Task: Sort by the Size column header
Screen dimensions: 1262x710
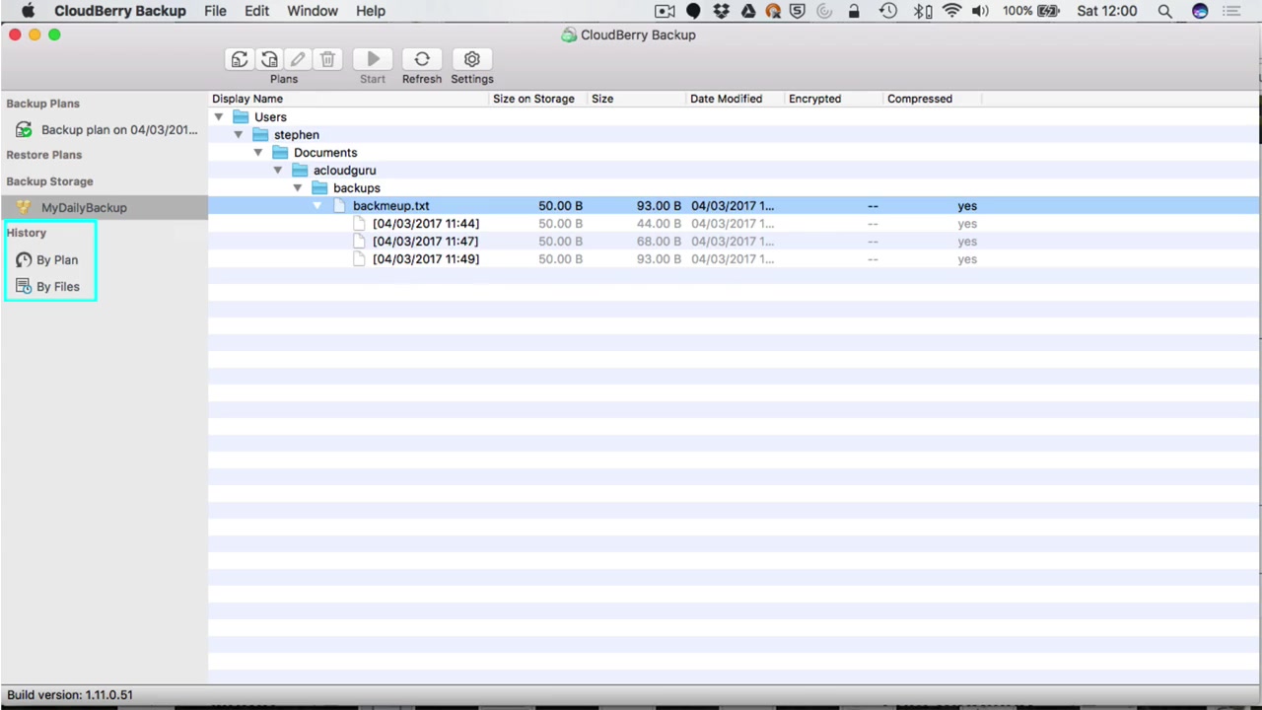Action: pyautogui.click(x=637, y=99)
